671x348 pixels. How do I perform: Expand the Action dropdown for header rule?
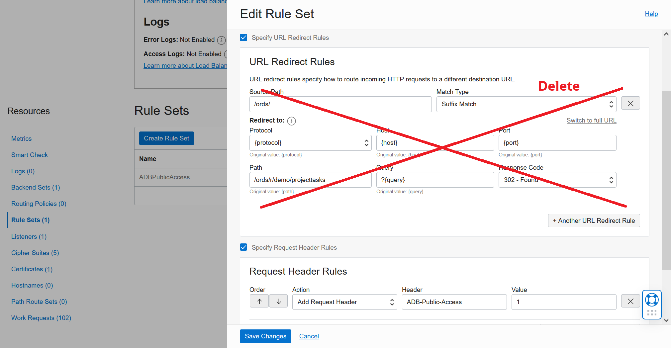pos(344,302)
